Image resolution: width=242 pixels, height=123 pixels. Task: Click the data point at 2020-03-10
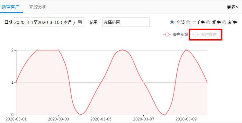click(207, 82)
